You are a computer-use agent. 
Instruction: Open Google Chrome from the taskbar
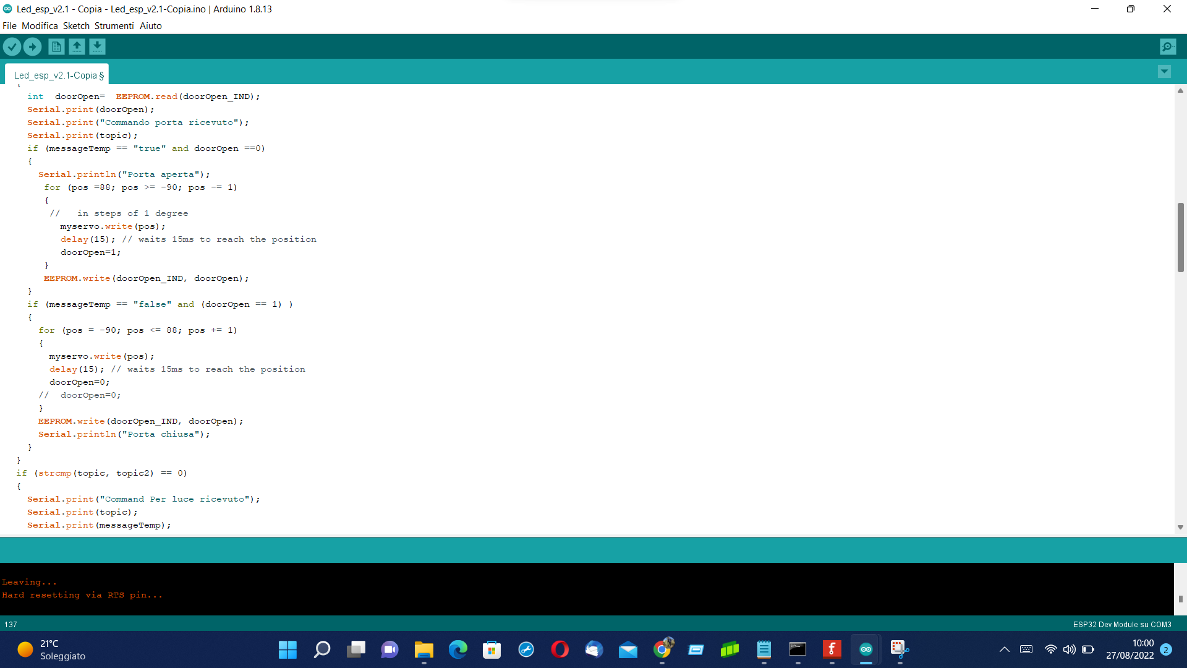click(x=662, y=649)
